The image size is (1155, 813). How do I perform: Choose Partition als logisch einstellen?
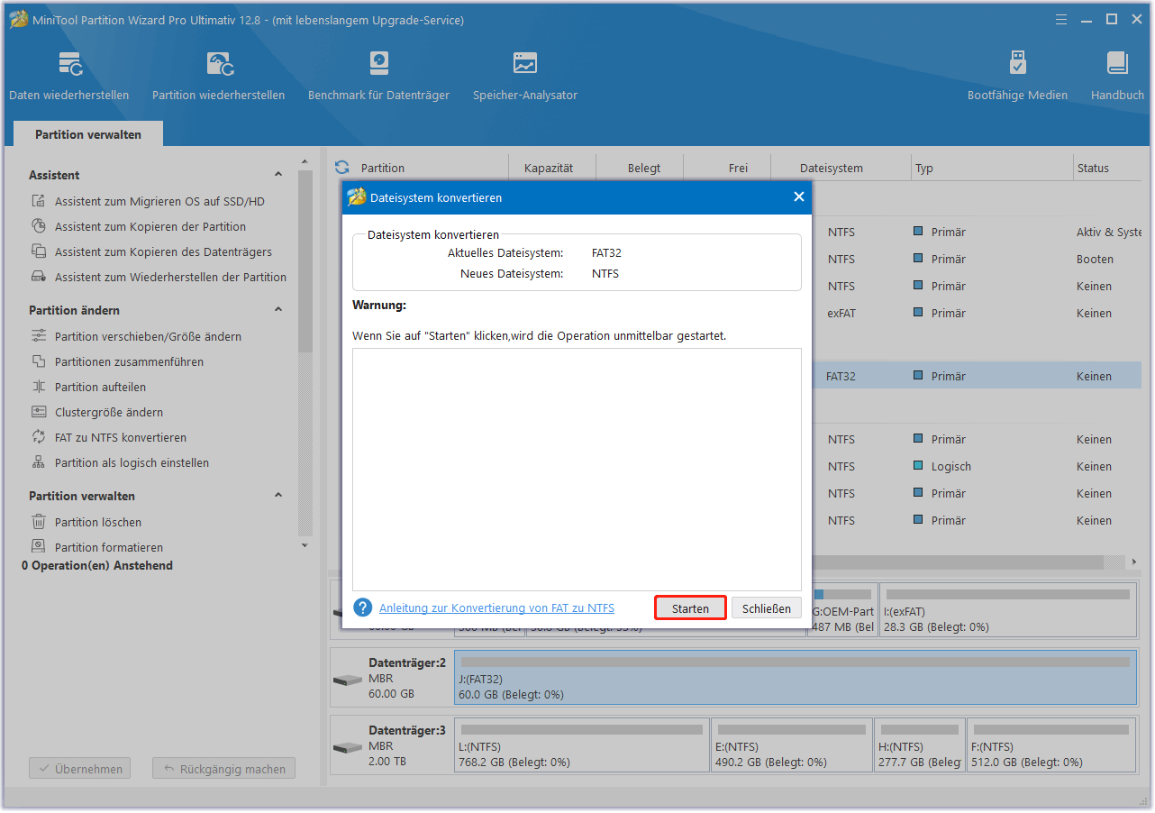coord(132,462)
